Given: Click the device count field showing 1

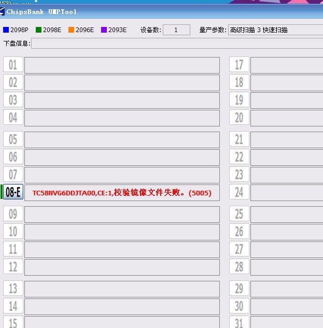Looking at the screenshot, I should coord(176,30).
